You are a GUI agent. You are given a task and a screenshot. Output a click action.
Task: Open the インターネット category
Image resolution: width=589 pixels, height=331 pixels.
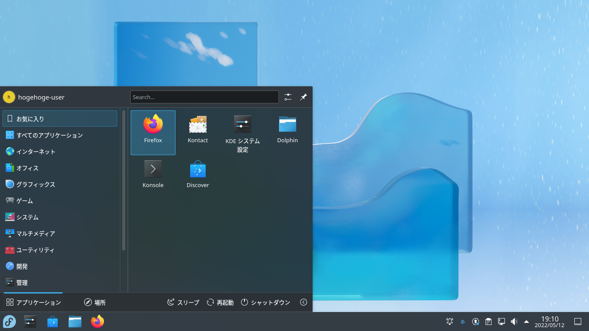point(60,151)
